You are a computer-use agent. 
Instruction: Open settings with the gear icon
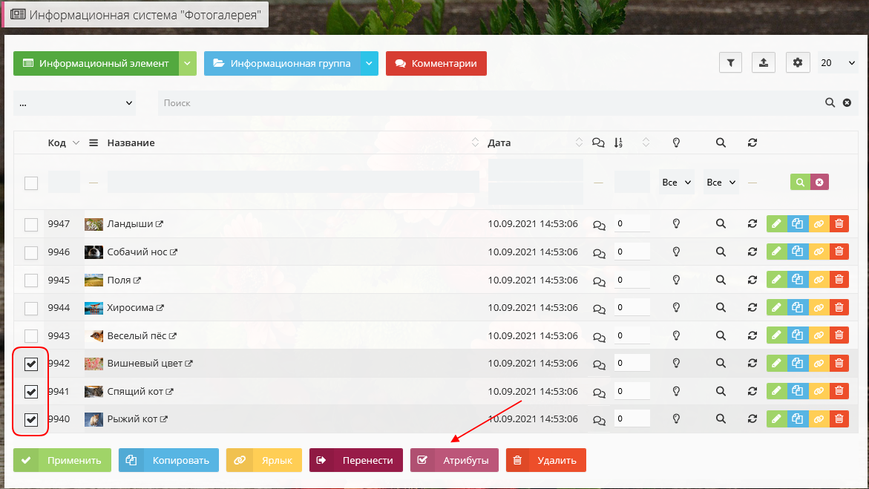798,63
